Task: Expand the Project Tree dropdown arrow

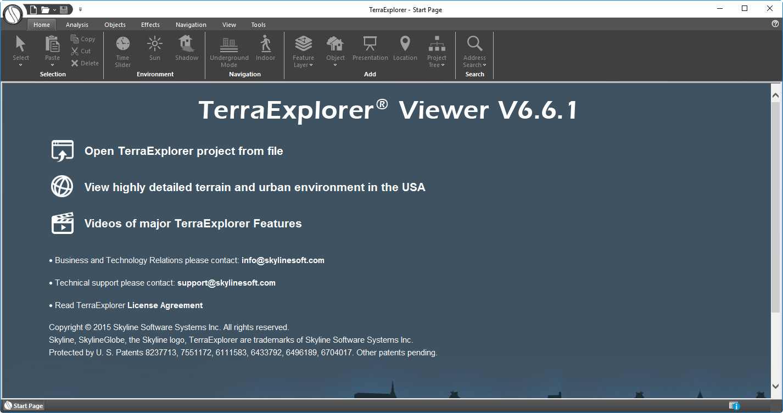Action: pyautogui.click(x=443, y=65)
